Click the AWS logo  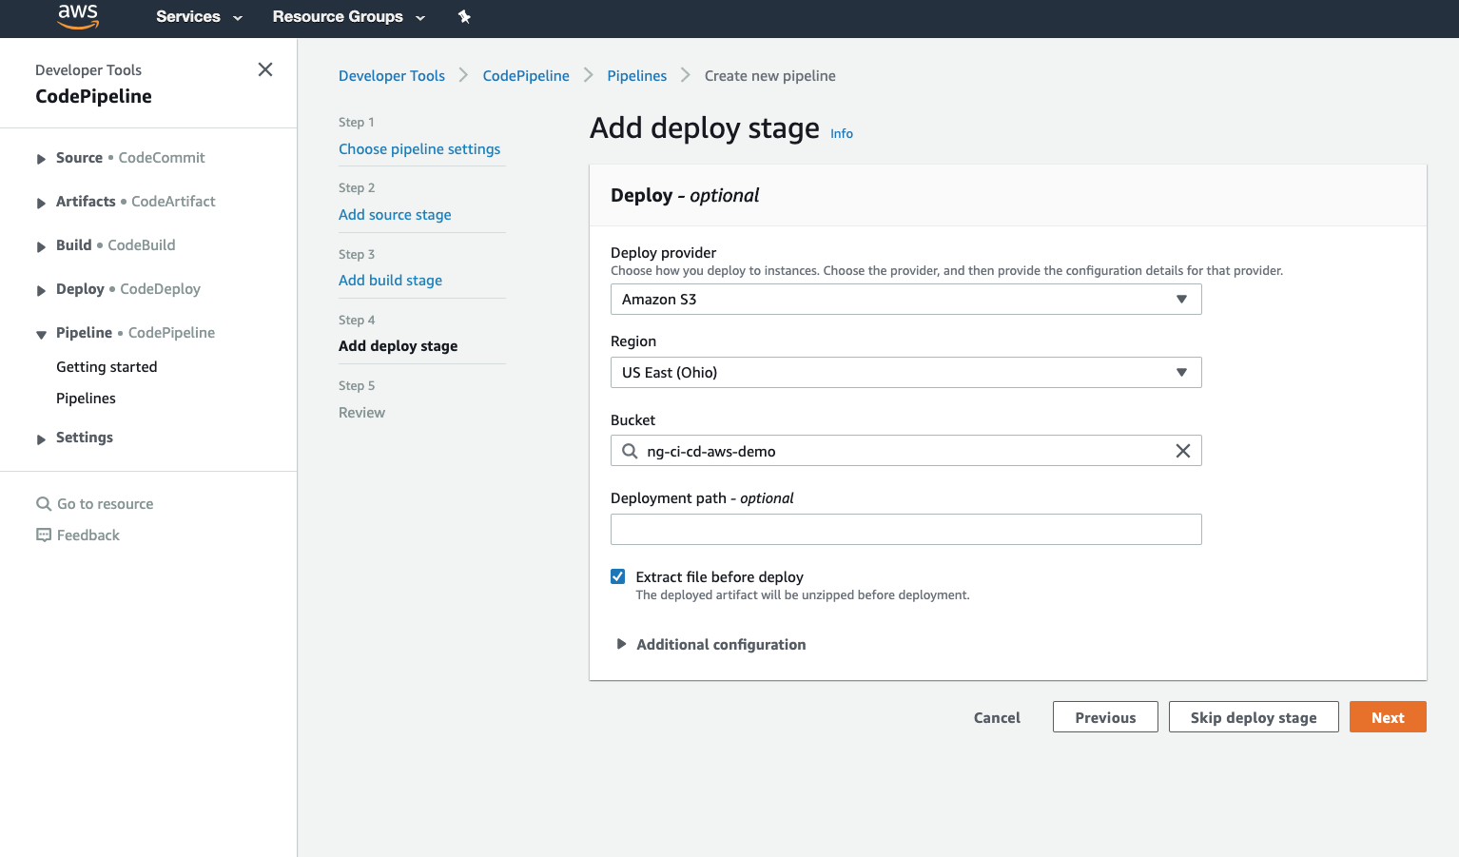(x=78, y=16)
